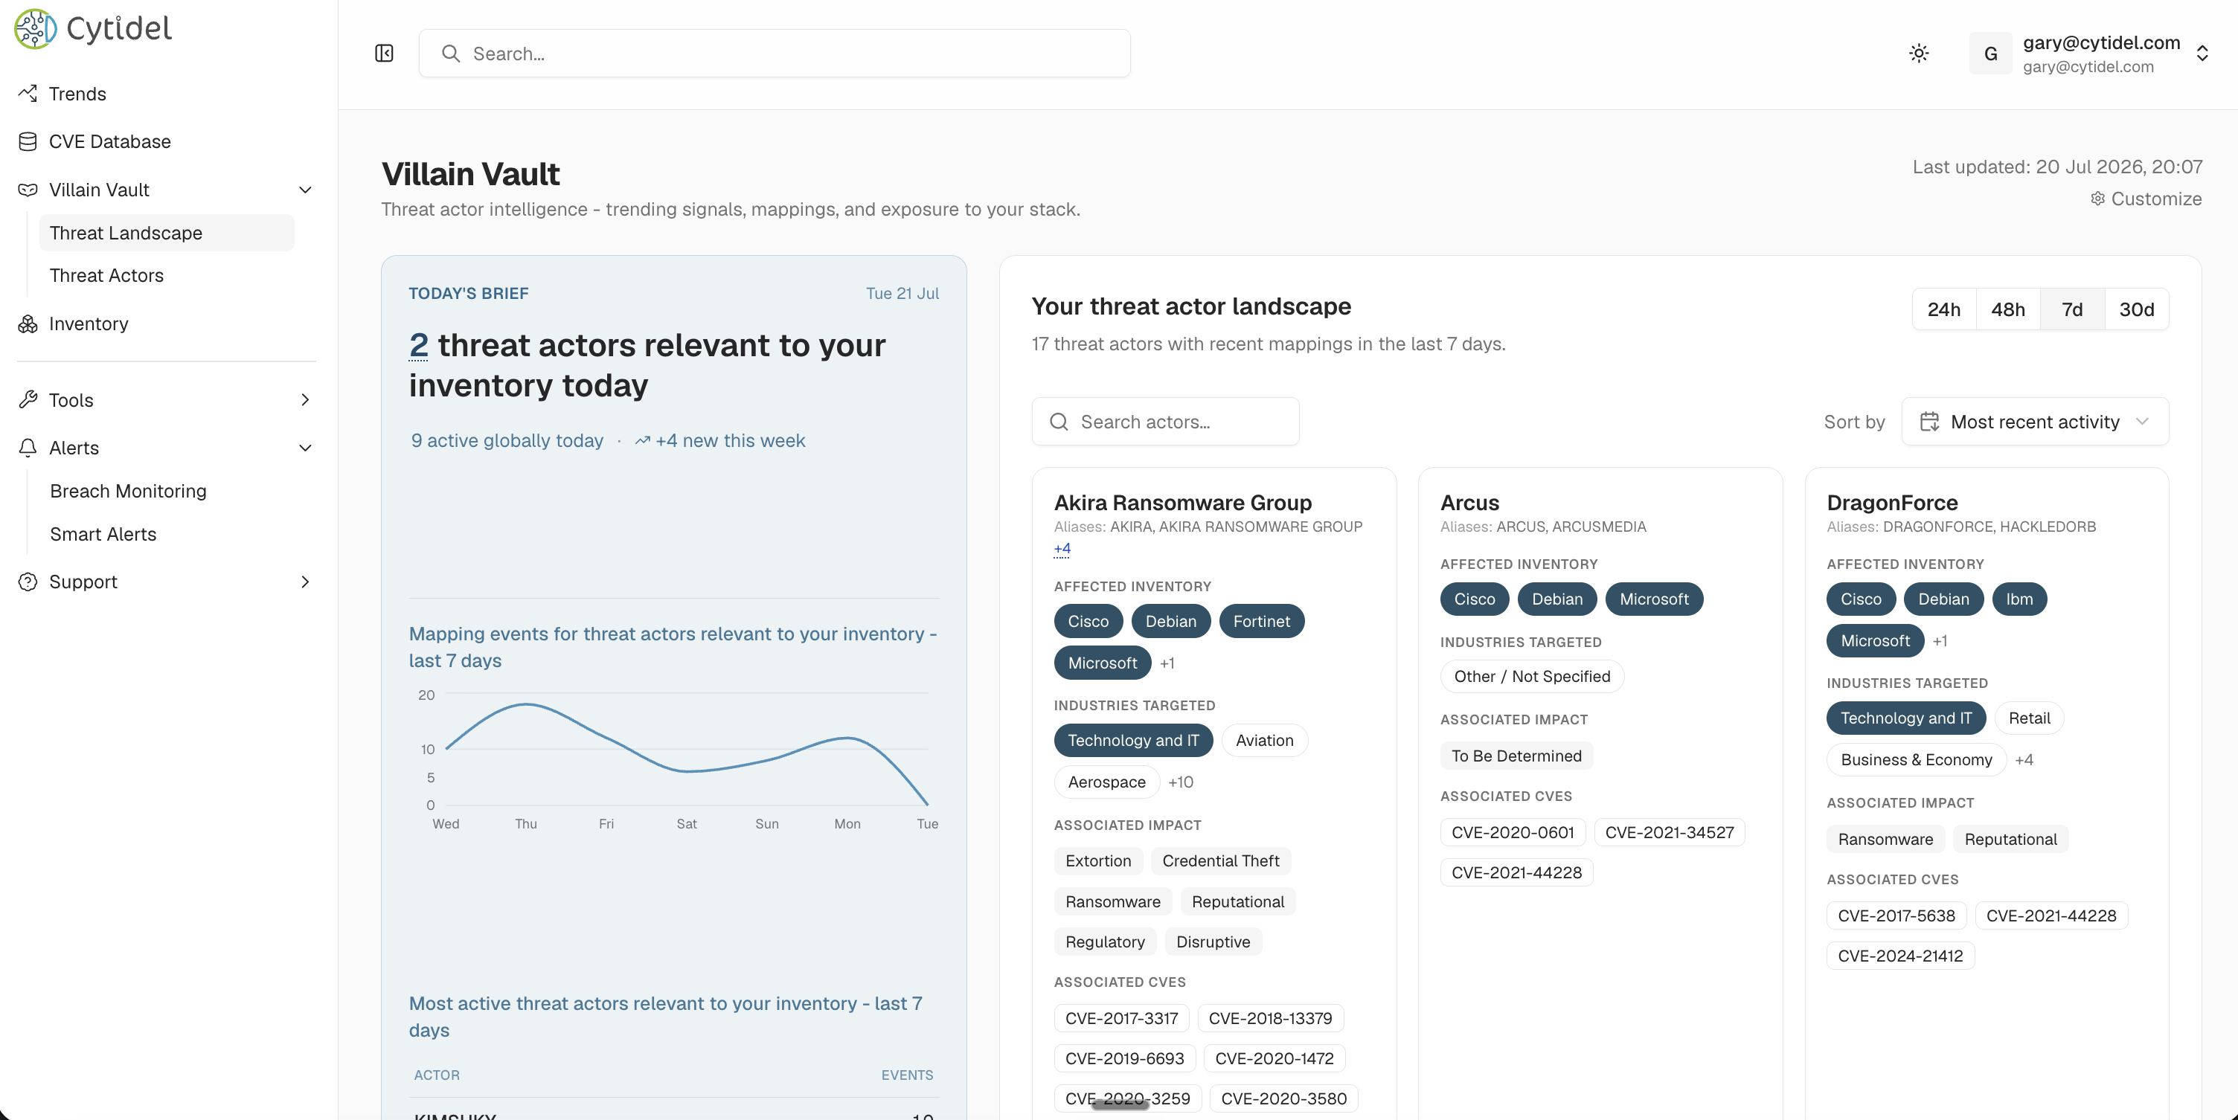Image resolution: width=2238 pixels, height=1120 pixels.
Task: Expand the Tools menu chevron
Action: pyautogui.click(x=306, y=400)
